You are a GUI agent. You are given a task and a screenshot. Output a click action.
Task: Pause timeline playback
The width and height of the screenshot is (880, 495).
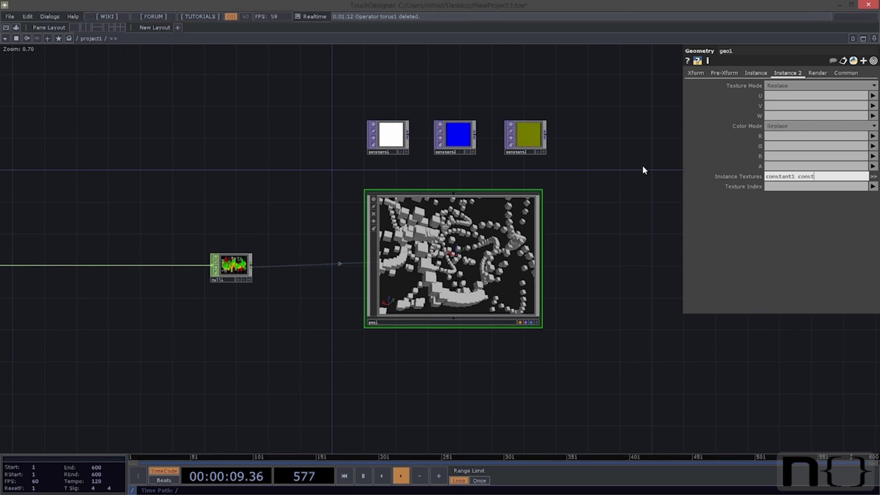tap(363, 476)
